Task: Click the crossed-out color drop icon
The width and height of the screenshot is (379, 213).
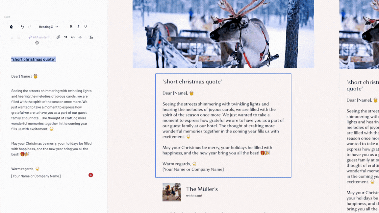Action: point(12,27)
